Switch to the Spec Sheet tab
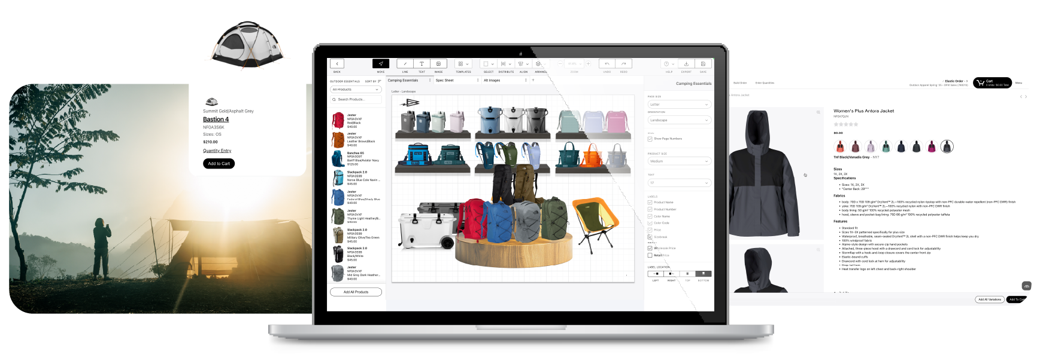 (445, 80)
